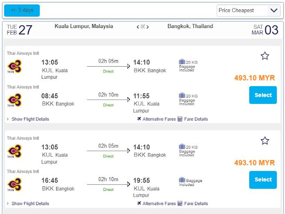This screenshot has width=285, height=214.
Task: Open Alternative Fares for second result
Action: pos(156,203)
